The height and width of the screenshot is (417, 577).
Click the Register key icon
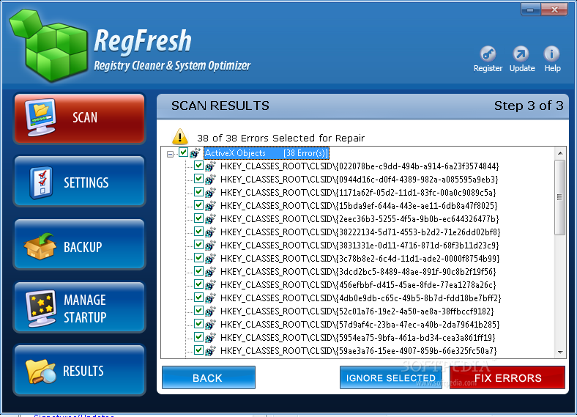(x=488, y=54)
